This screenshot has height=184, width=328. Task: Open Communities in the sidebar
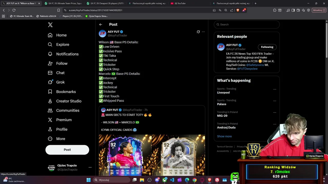click(64, 110)
